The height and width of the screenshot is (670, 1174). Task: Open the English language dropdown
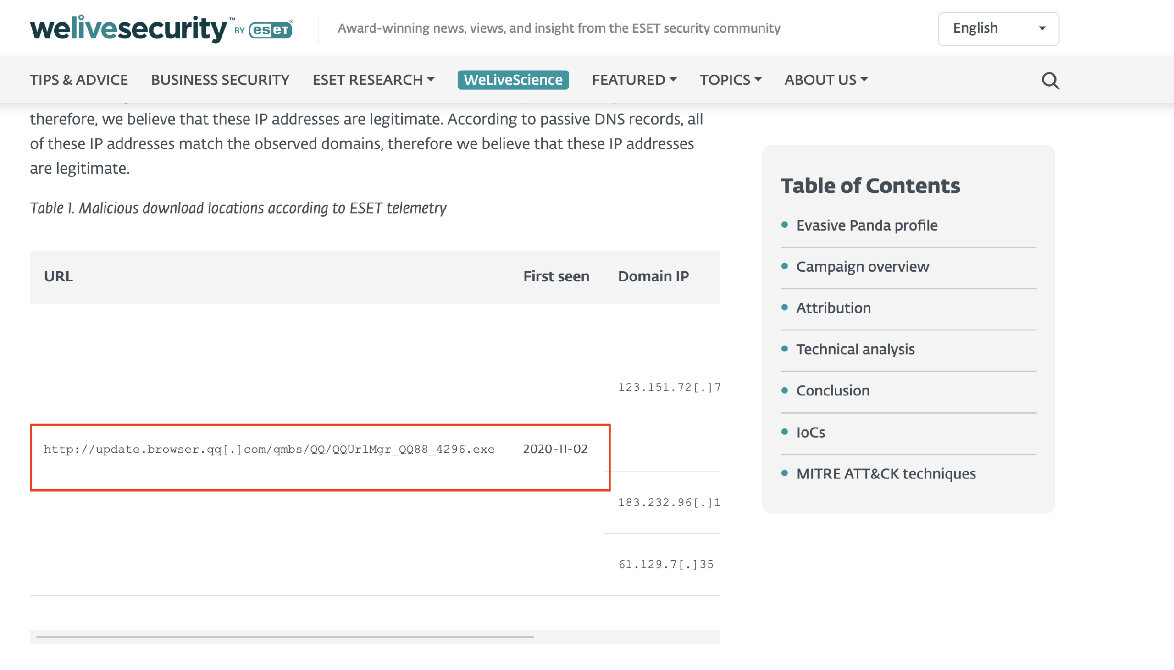pyautogui.click(x=998, y=28)
